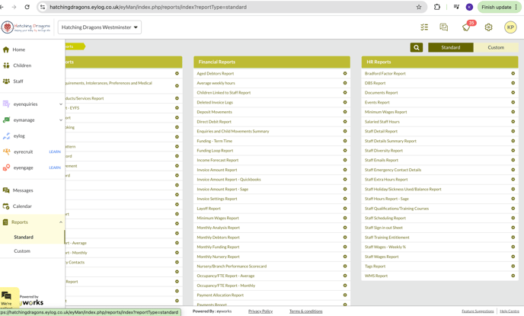Click gear icon for Staff Diversity Report
This screenshot has height=316, width=524.
tap(513, 151)
